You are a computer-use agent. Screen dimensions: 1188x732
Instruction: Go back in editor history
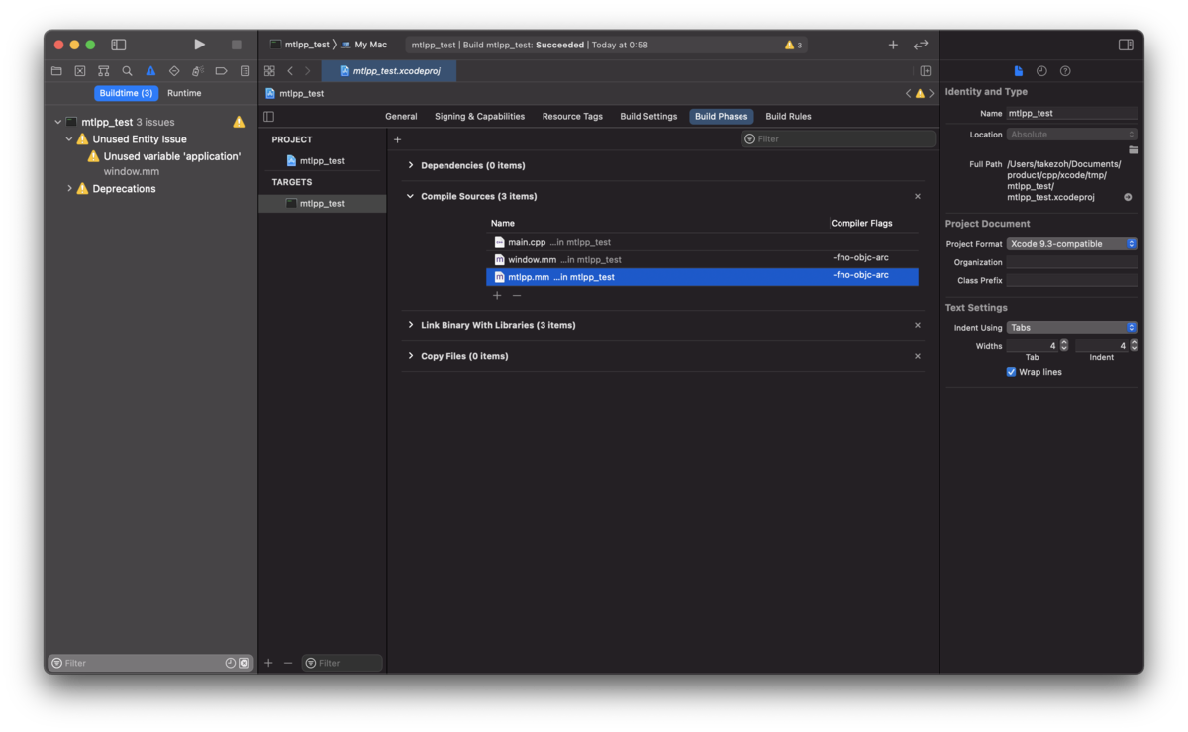tap(290, 71)
